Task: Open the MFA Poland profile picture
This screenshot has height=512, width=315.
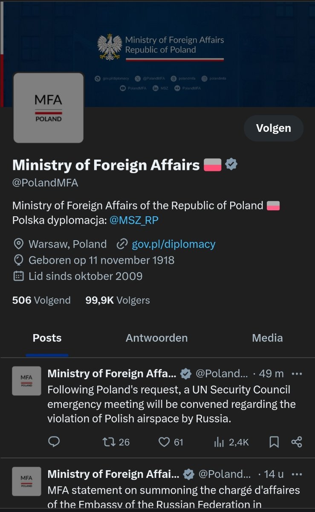Action: click(48, 108)
